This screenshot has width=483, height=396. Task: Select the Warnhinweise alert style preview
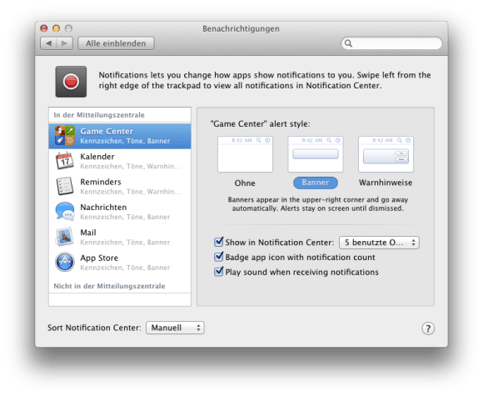tap(386, 154)
